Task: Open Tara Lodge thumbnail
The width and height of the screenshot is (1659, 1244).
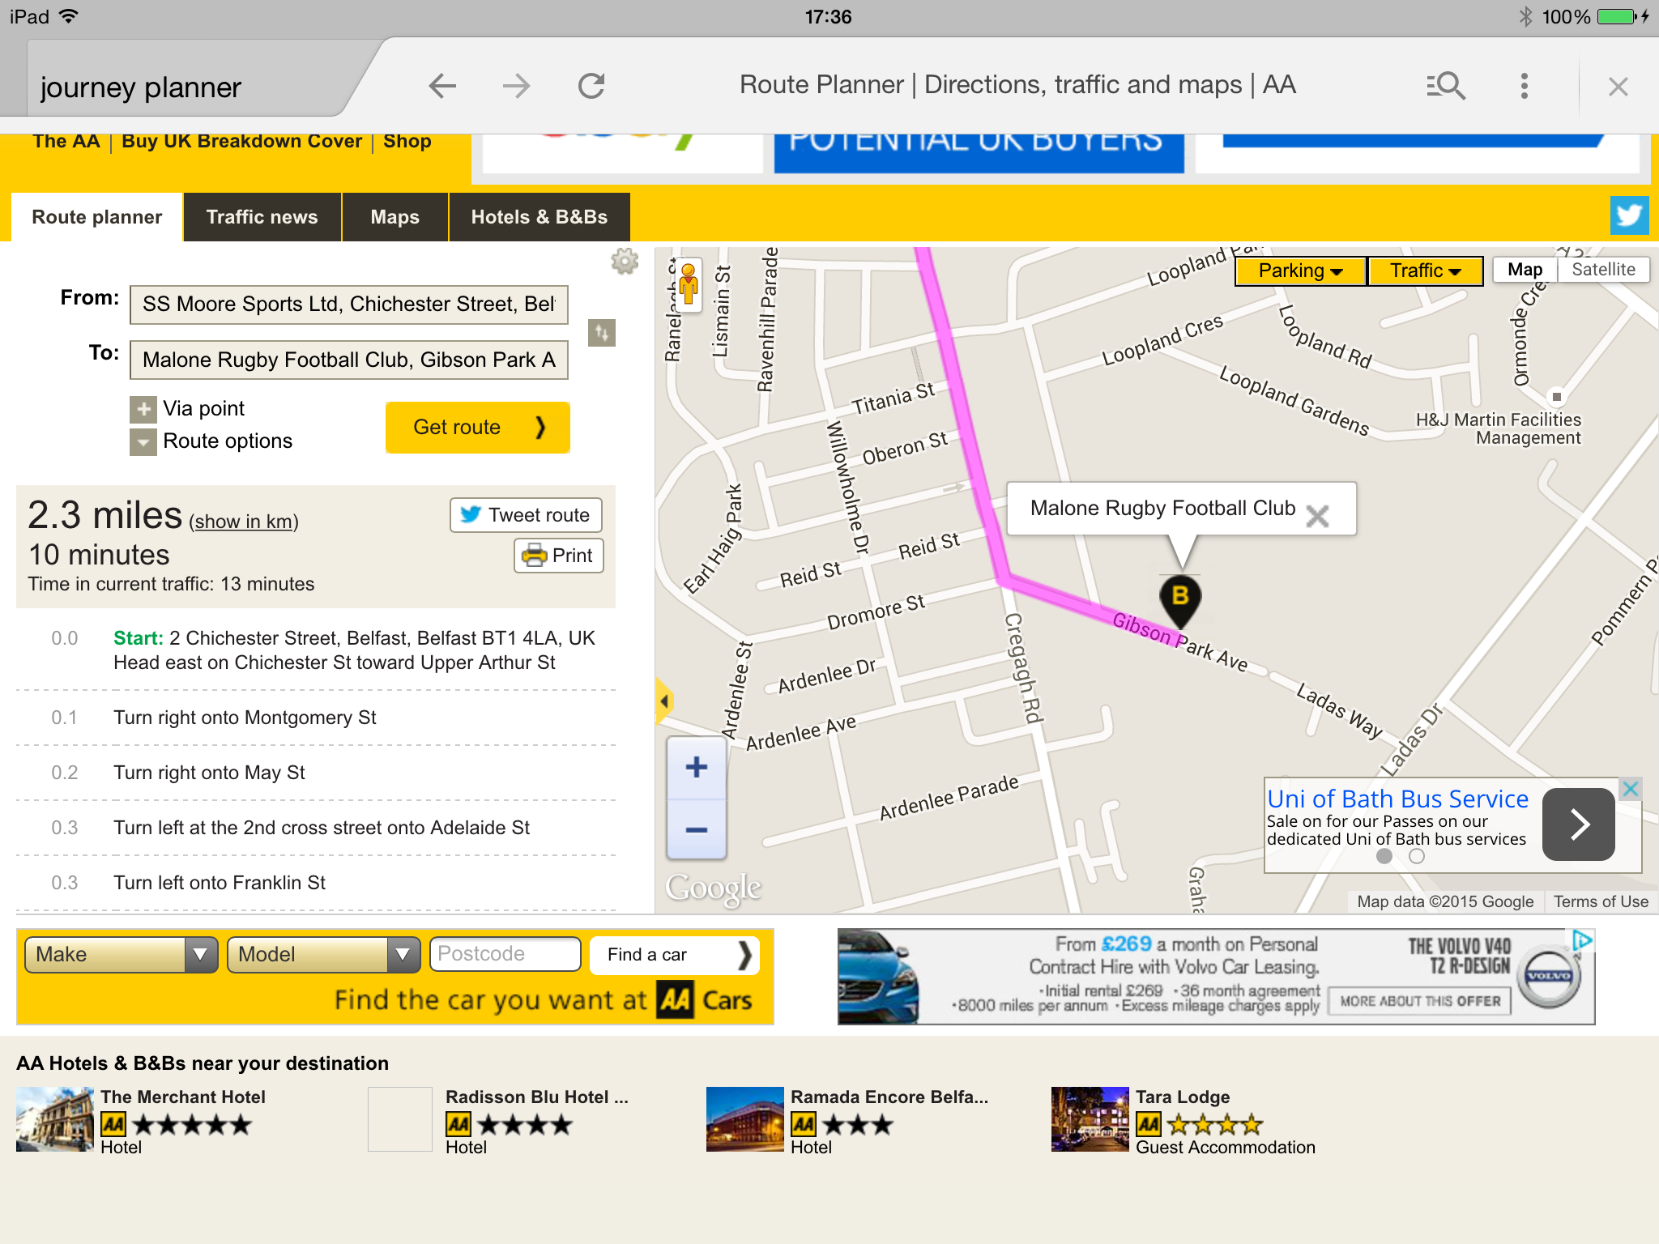Action: point(1090,1119)
